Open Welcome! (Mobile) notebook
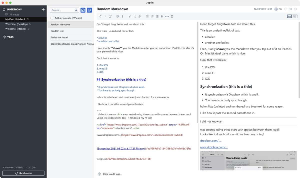 click(x=23, y=29)
